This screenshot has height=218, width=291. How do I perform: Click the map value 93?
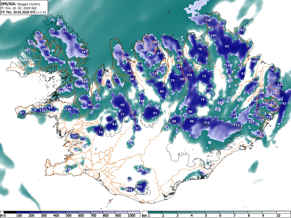(x=50, y=108)
